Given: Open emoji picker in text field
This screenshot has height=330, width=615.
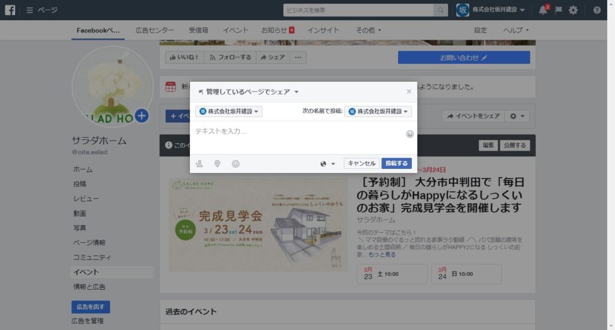Looking at the screenshot, I should coord(410,134).
